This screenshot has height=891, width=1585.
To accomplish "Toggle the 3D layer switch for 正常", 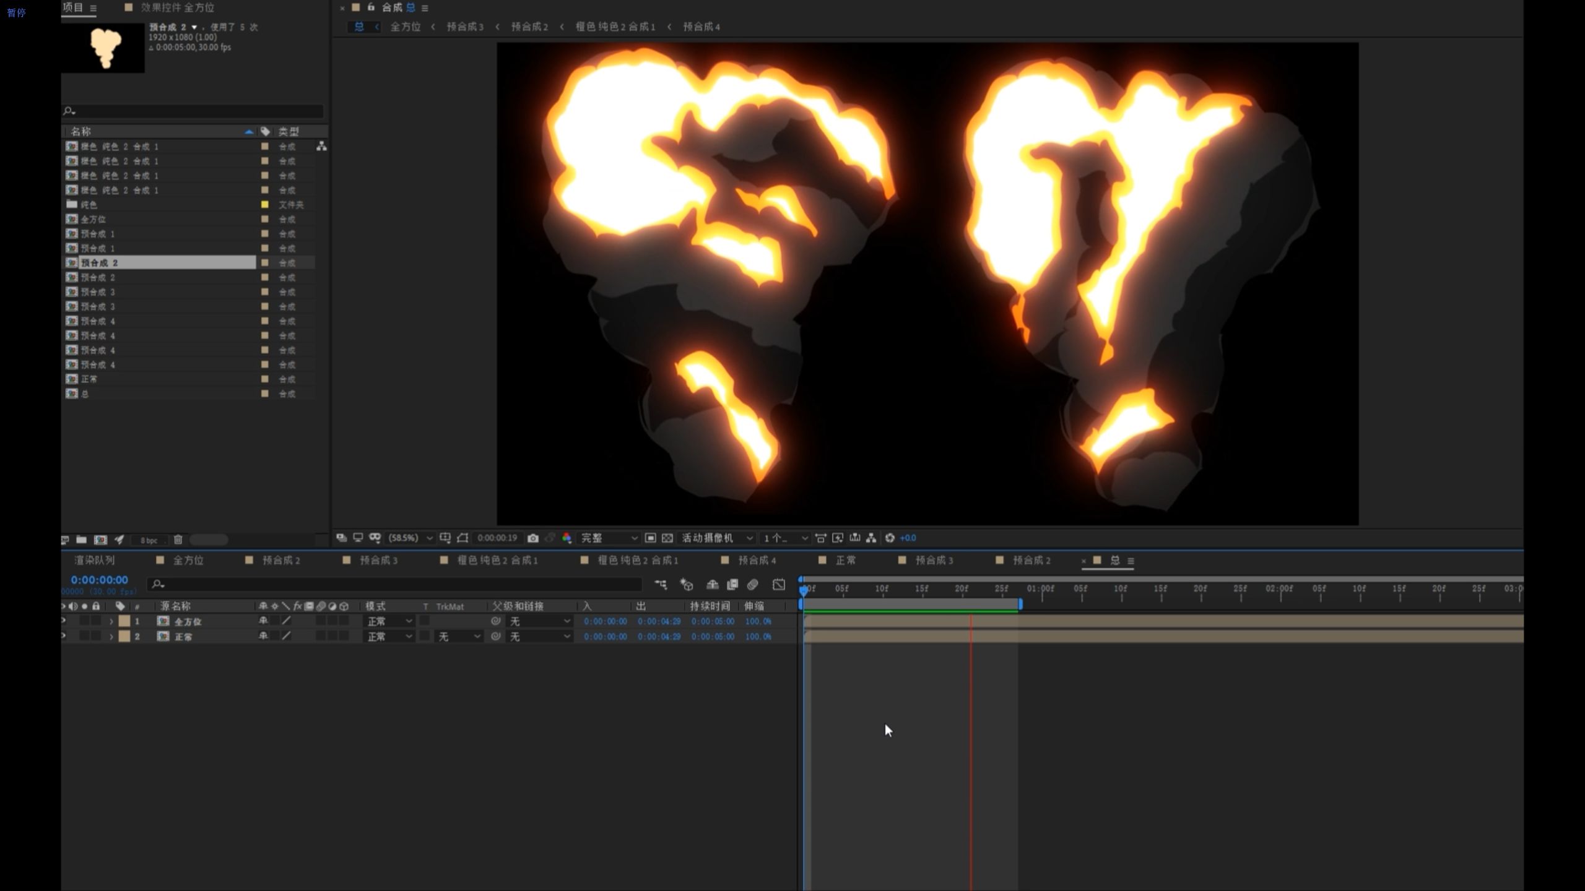I will (x=344, y=635).
